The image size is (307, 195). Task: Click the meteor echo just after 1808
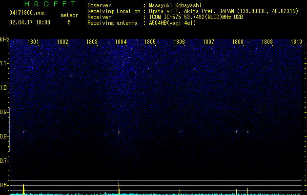tap(247, 132)
